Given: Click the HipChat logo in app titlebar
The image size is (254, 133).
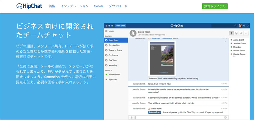Looking at the screenshot, I should [177, 26].
